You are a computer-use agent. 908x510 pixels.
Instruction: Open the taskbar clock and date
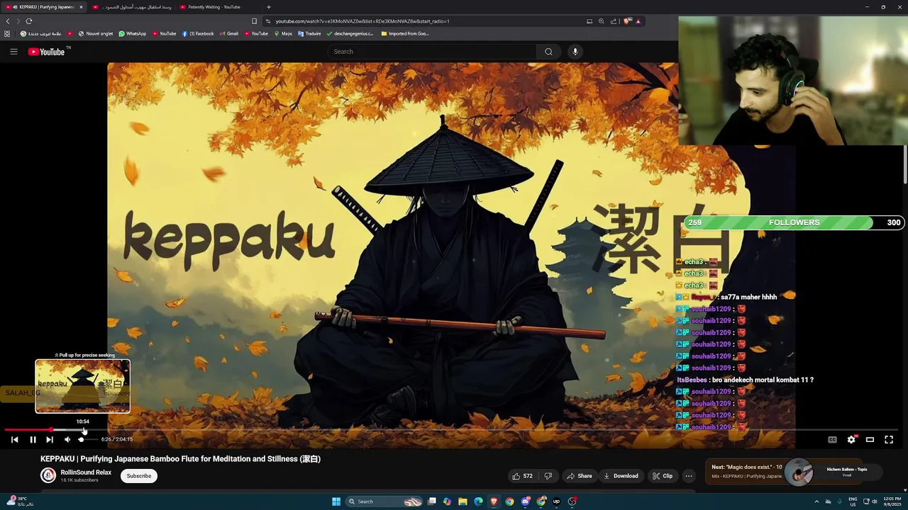point(892,501)
